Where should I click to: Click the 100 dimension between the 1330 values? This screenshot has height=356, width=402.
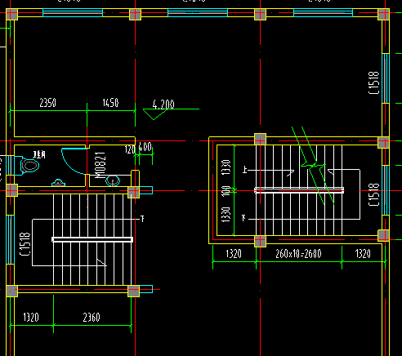point(226,190)
